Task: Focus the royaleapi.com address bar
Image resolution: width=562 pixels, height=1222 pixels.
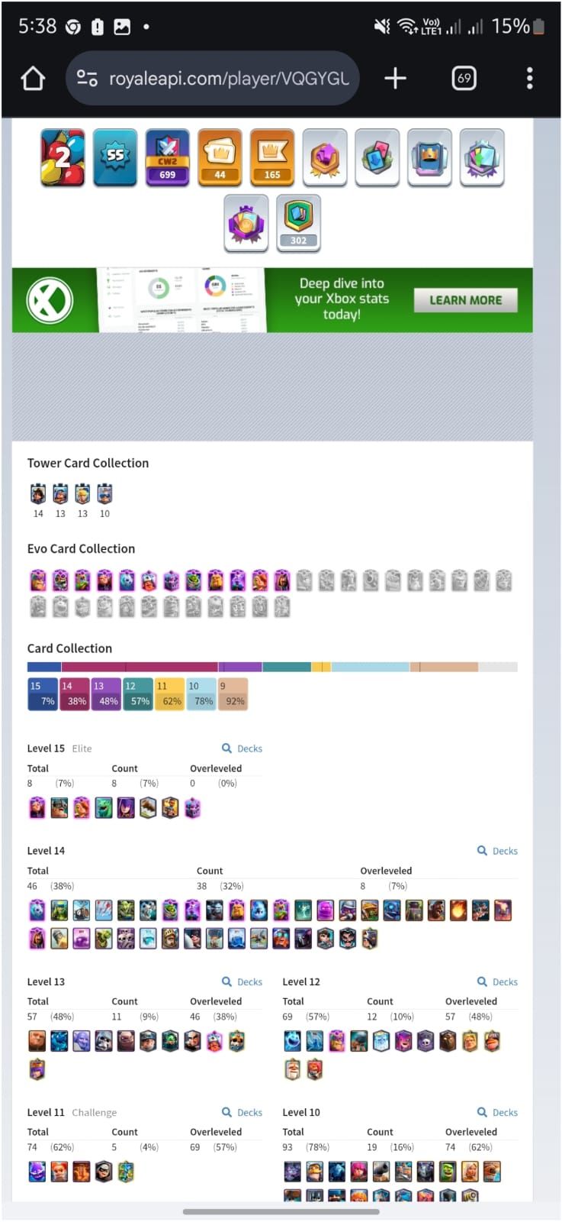Action: [x=213, y=78]
